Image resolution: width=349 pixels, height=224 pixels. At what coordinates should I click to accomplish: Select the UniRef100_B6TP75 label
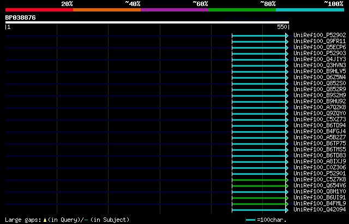point(320,143)
